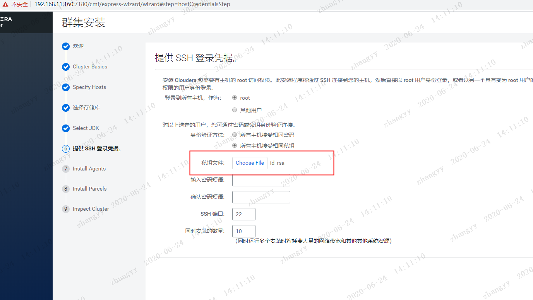Click the 确认密码短语 input field
The width and height of the screenshot is (533, 300).
[261, 197]
